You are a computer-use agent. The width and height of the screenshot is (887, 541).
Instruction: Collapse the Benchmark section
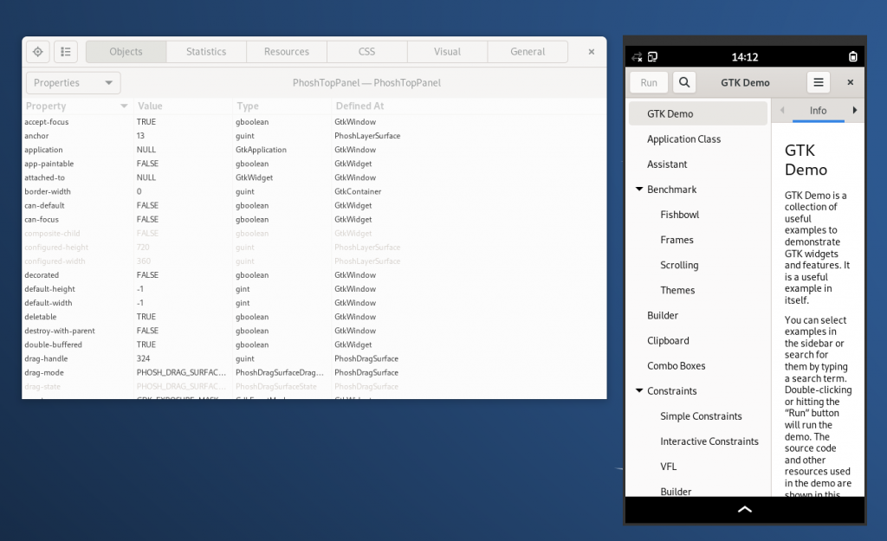click(x=638, y=189)
